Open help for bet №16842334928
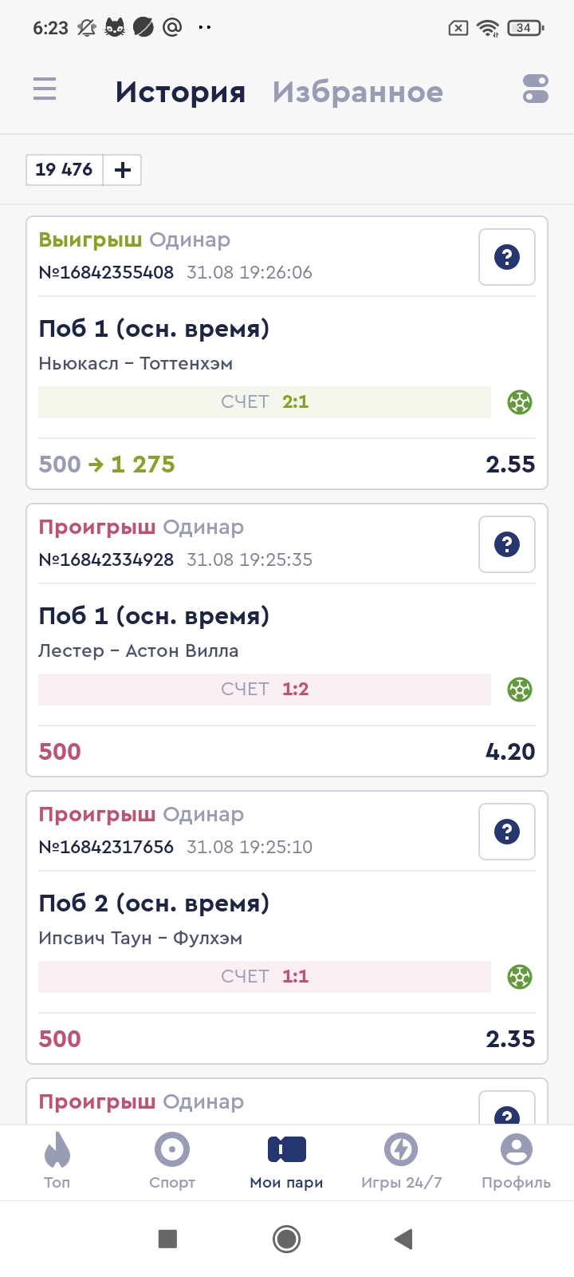Viewport: 574px width, 1277px height. 506,544
